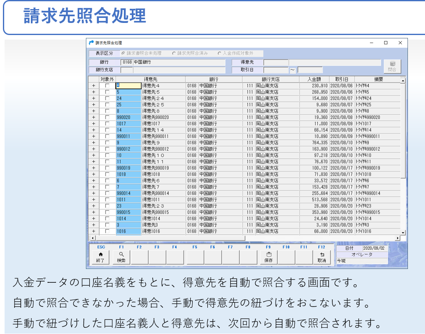Click the vertical scrollbar down arrow
The image size is (425, 334).
(x=403, y=232)
